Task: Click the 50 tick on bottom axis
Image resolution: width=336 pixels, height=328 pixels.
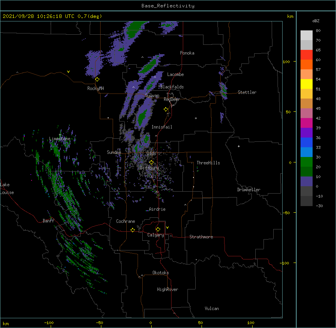Action: click(200, 323)
